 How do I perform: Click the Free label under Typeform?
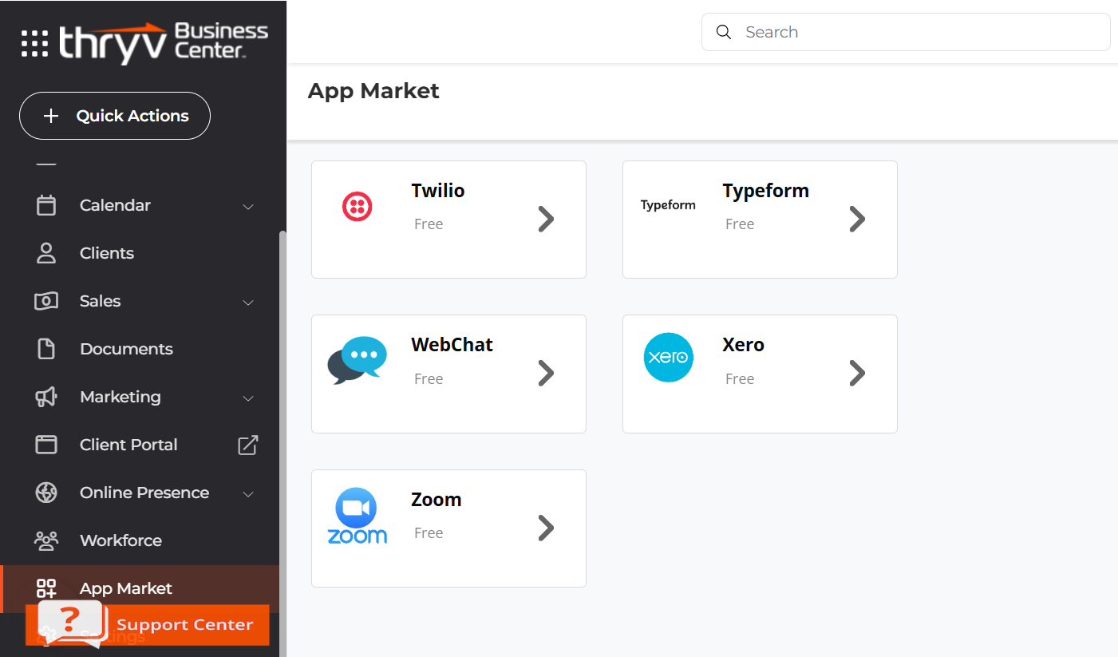(x=740, y=224)
